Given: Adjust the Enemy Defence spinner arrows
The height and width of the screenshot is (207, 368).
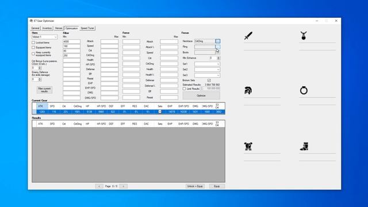Looking at the screenshot, I should click(x=40, y=79).
